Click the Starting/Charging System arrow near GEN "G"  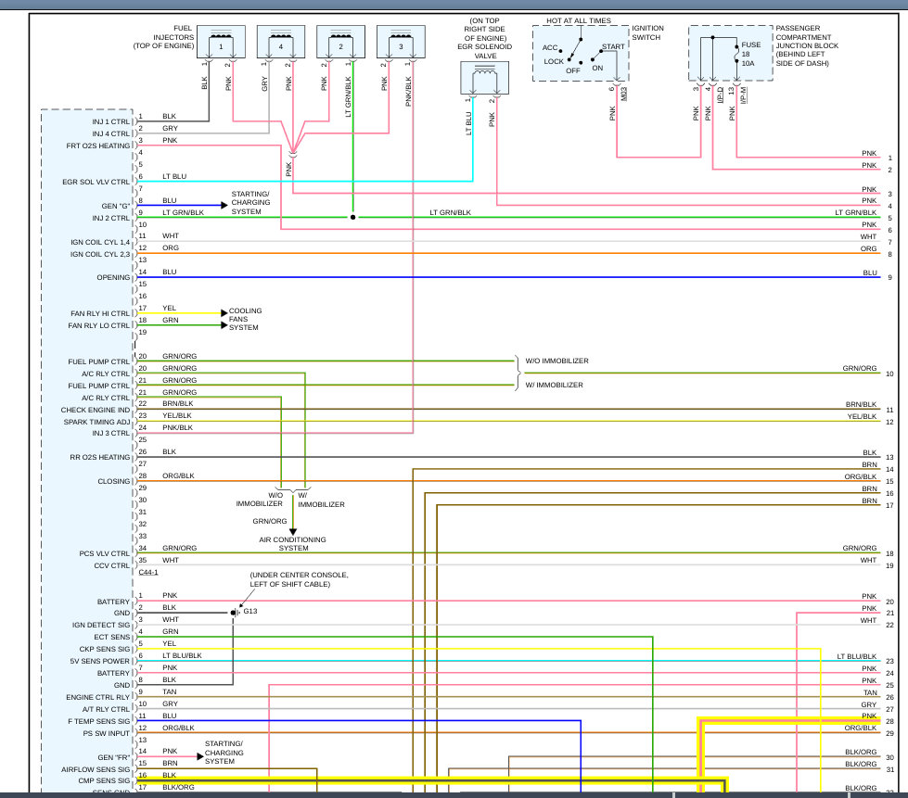(224, 206)
